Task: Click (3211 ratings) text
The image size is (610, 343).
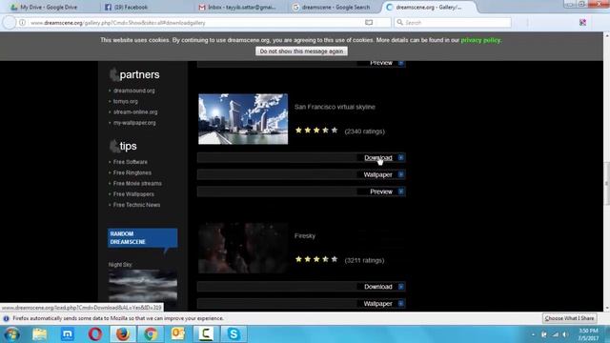Action: coord(364,260)
